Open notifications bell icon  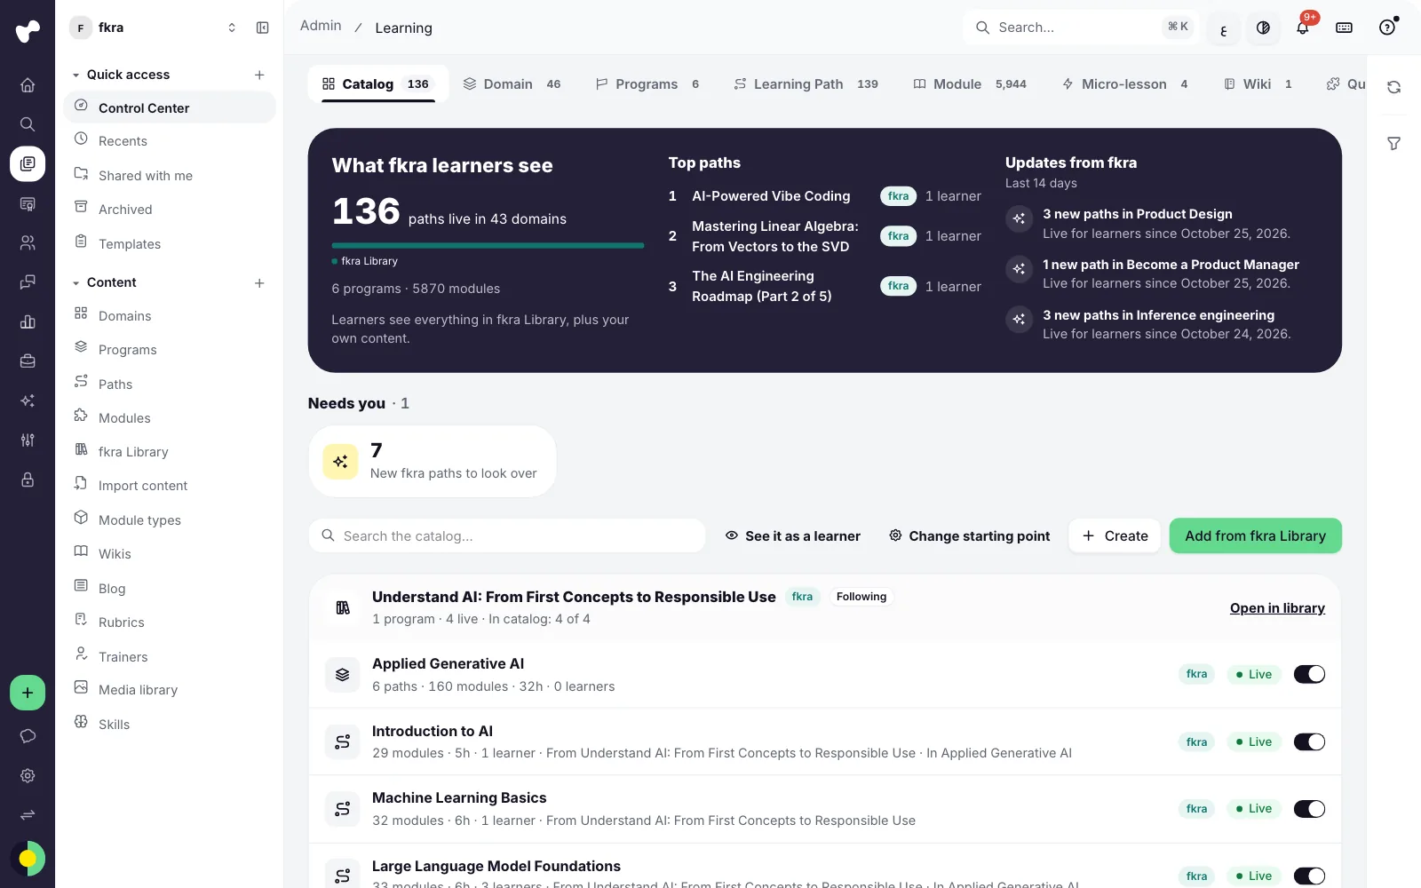tap(1303, 28)
